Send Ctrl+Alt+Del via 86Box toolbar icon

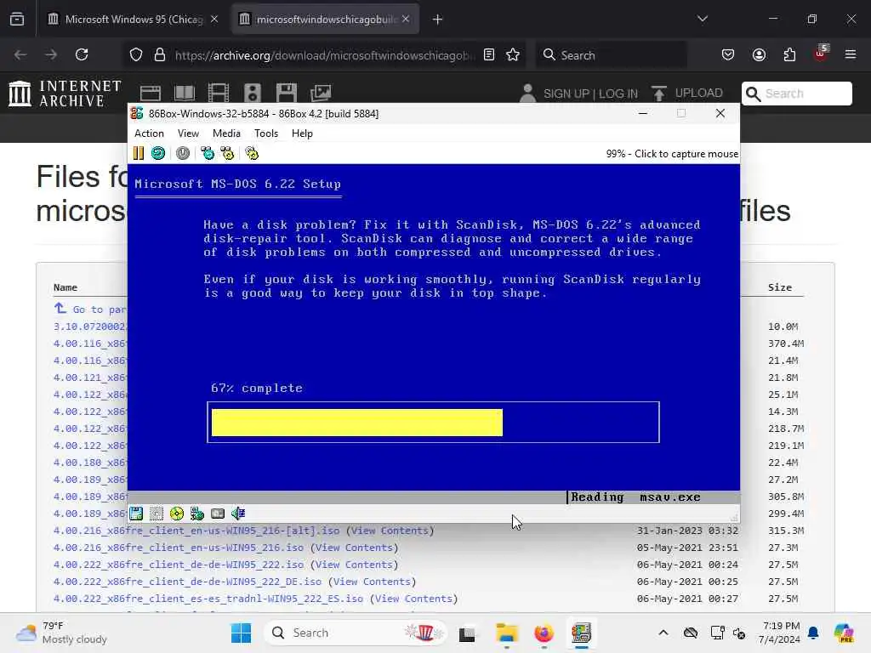point(208,153)
